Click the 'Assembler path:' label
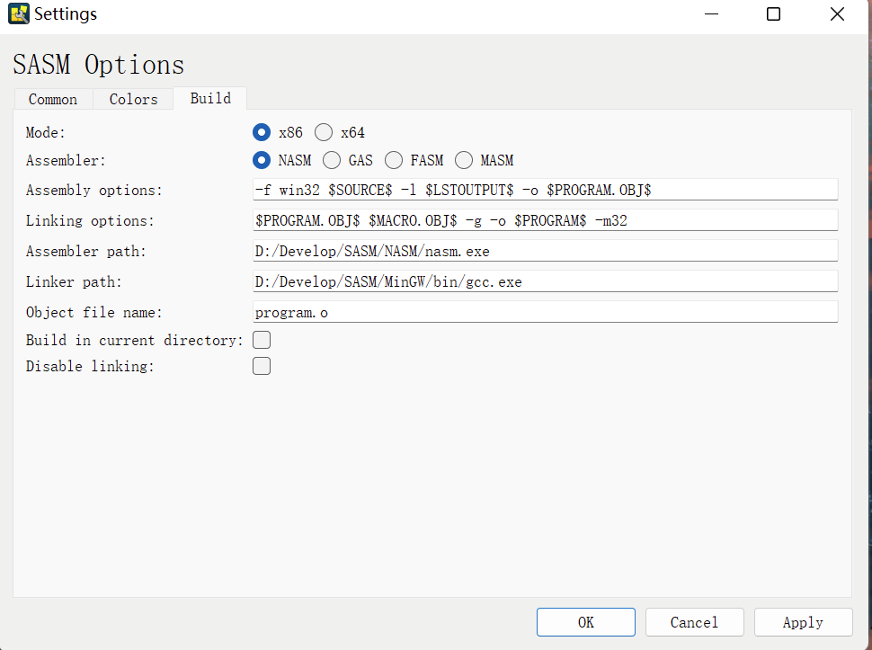 point(86,252)
